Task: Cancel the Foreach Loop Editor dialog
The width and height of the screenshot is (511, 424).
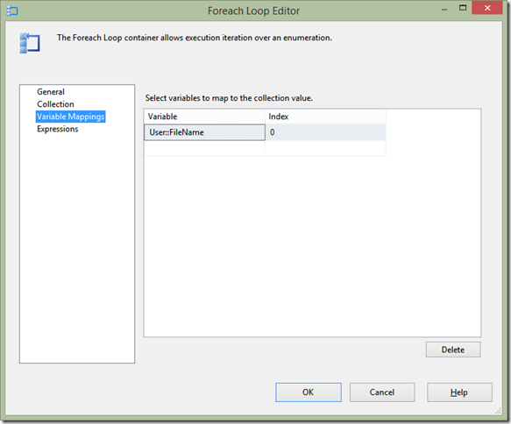Action: click(x=382, y=392)
